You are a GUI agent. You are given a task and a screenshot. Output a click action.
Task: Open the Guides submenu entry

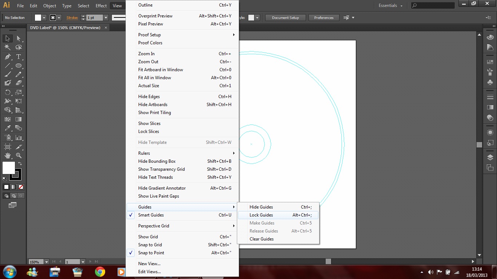click(183, 207)
